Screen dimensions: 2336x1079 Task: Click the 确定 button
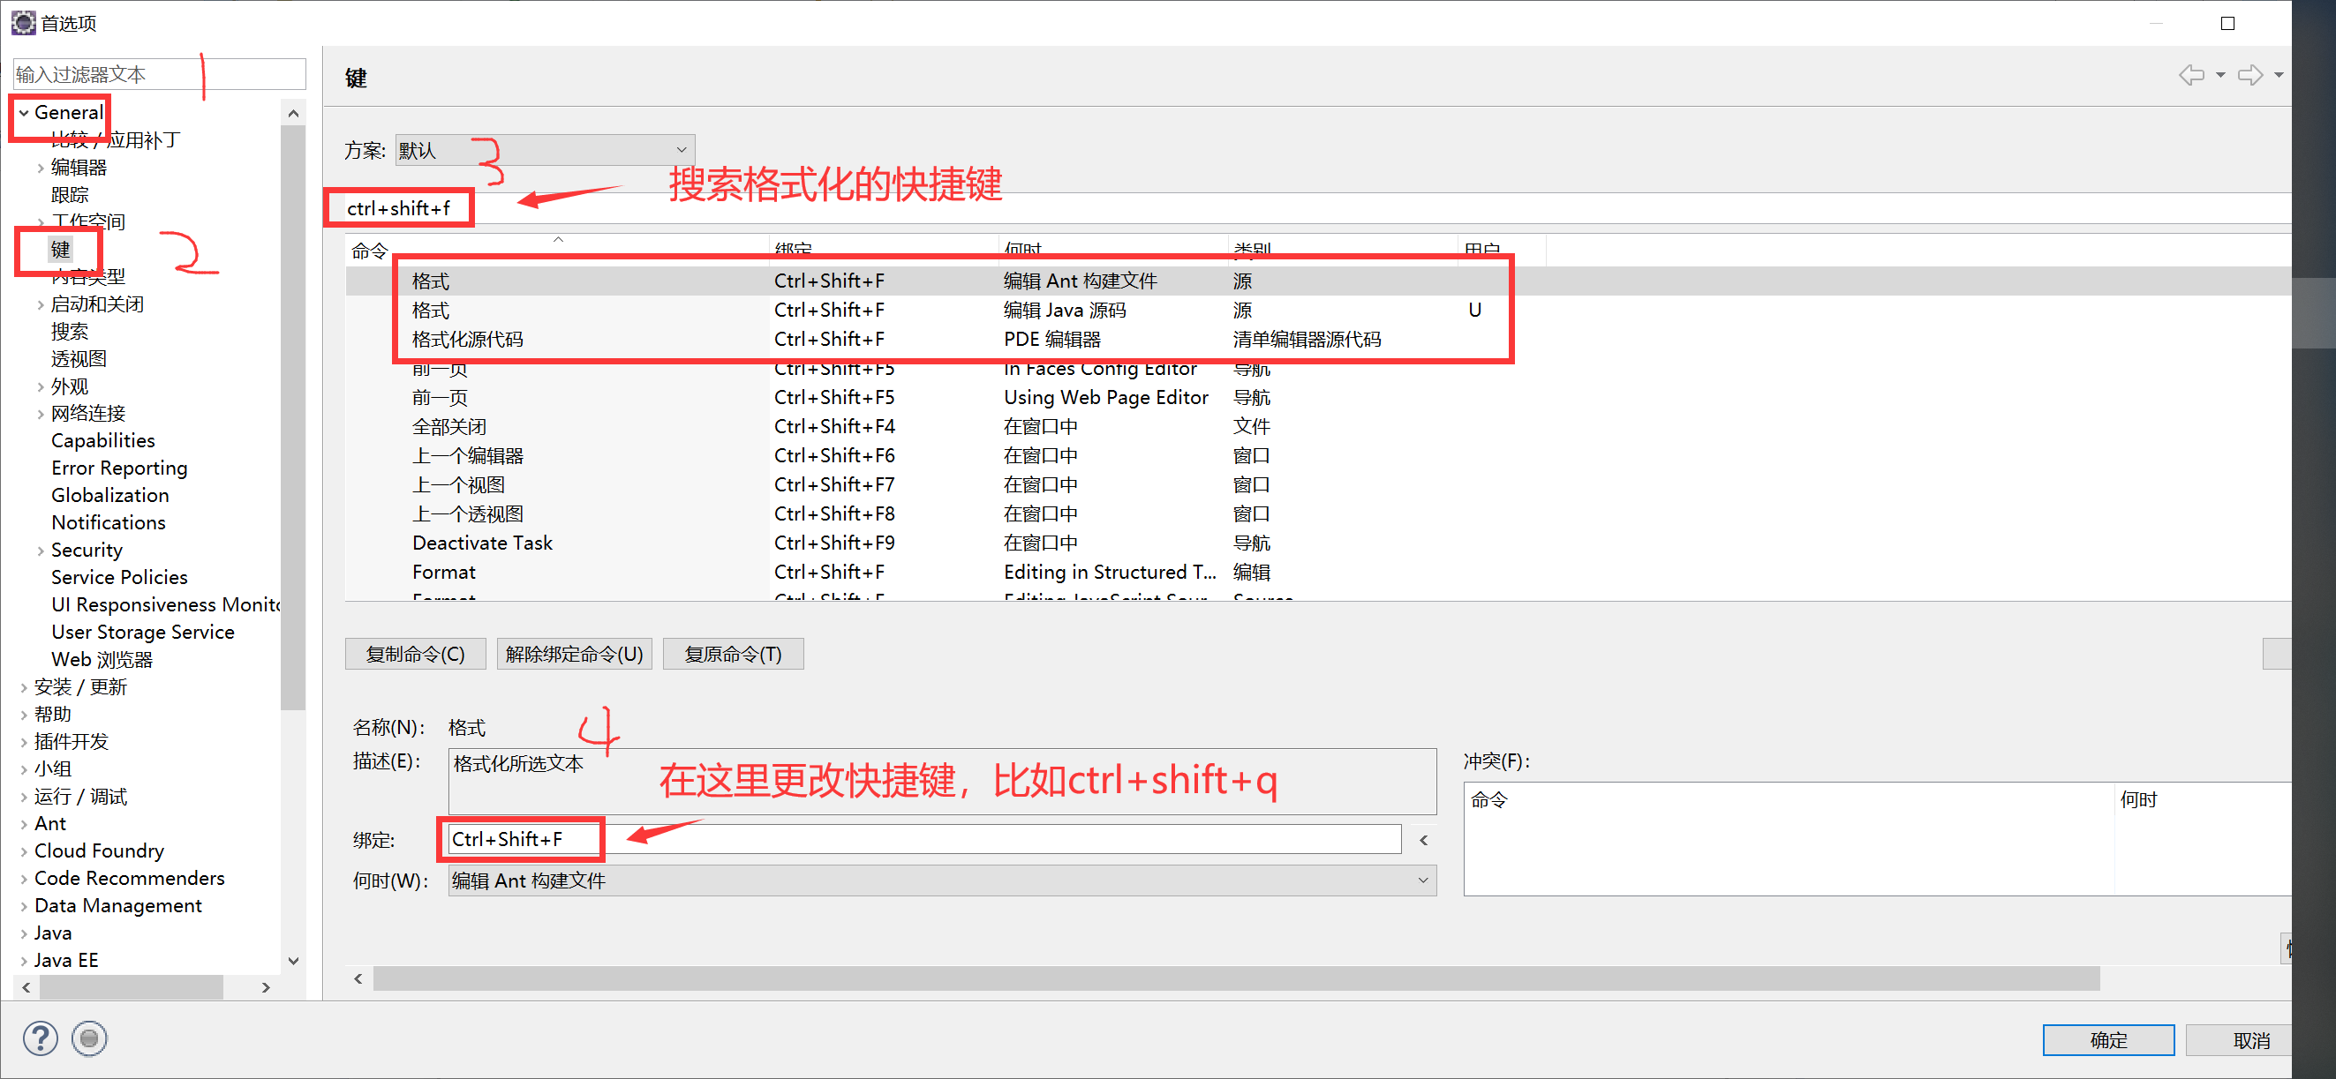(x=2107, y=1040)
